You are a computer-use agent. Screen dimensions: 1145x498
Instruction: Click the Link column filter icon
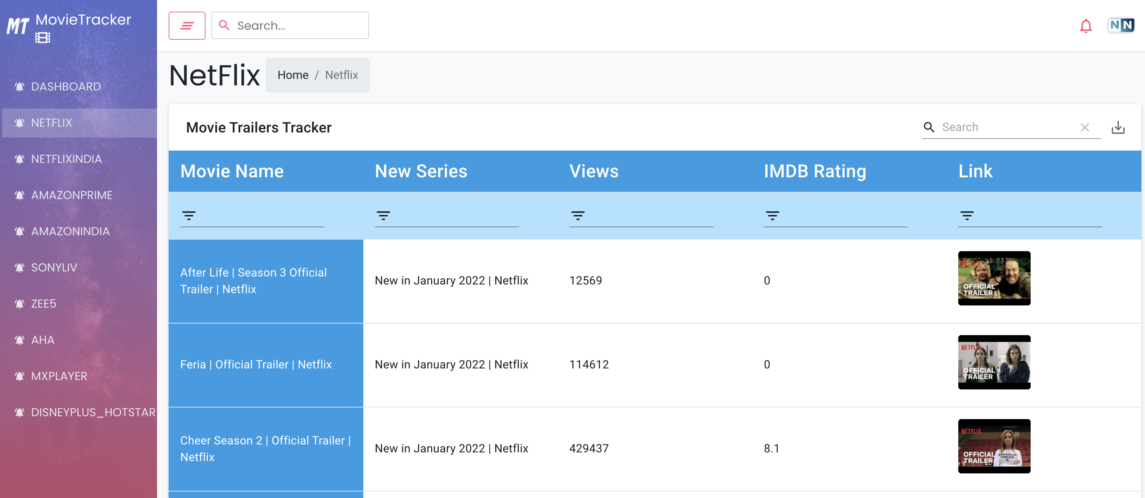[967, 216]
